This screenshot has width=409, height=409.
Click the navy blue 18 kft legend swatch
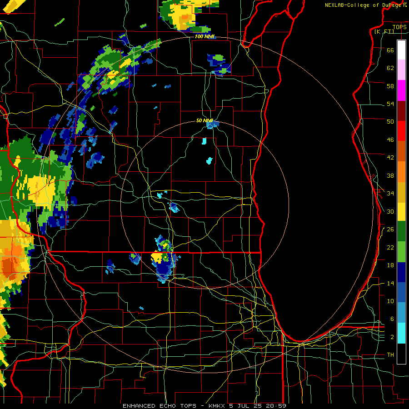click(401, 272)
